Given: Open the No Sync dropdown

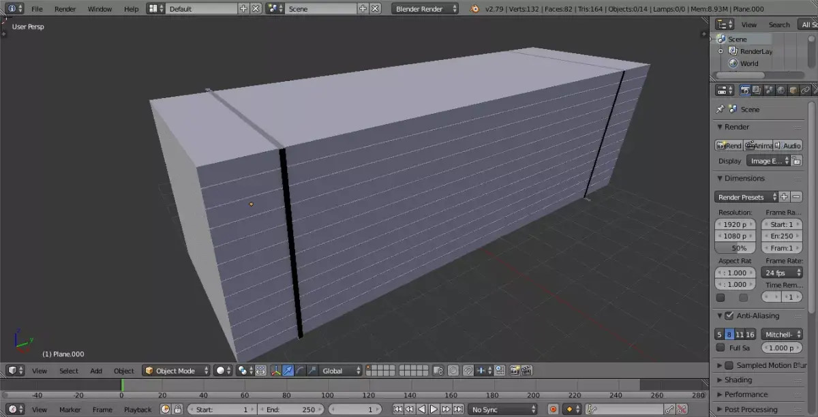Looking at the screenshot, I should [x=502, y=410].
